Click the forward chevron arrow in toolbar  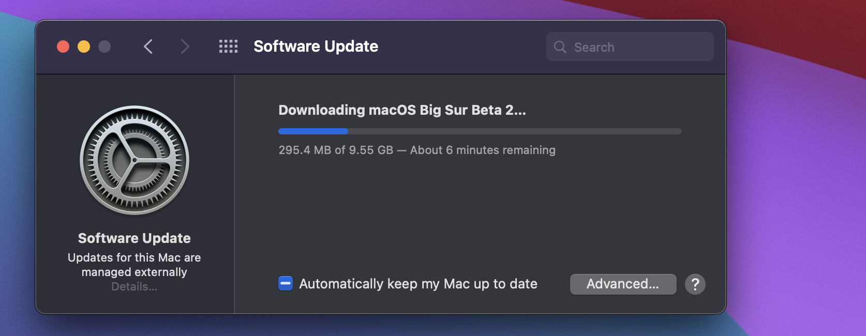[x=185, y=47]
